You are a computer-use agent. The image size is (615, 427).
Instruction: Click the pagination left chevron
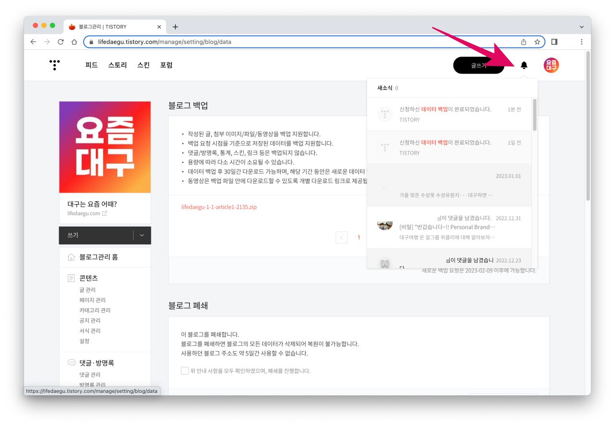tap(341, 237)
